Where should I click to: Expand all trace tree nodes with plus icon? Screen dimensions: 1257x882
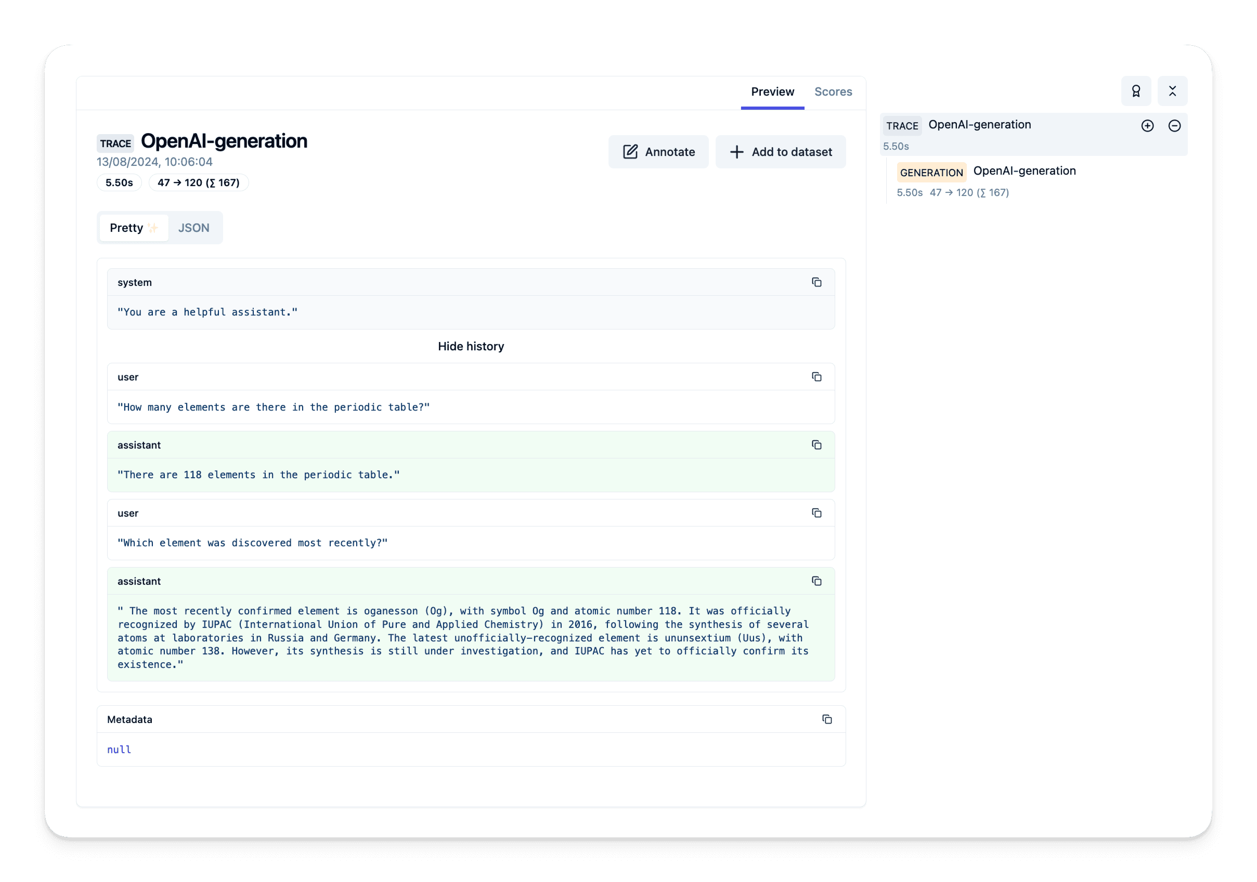1147,125
